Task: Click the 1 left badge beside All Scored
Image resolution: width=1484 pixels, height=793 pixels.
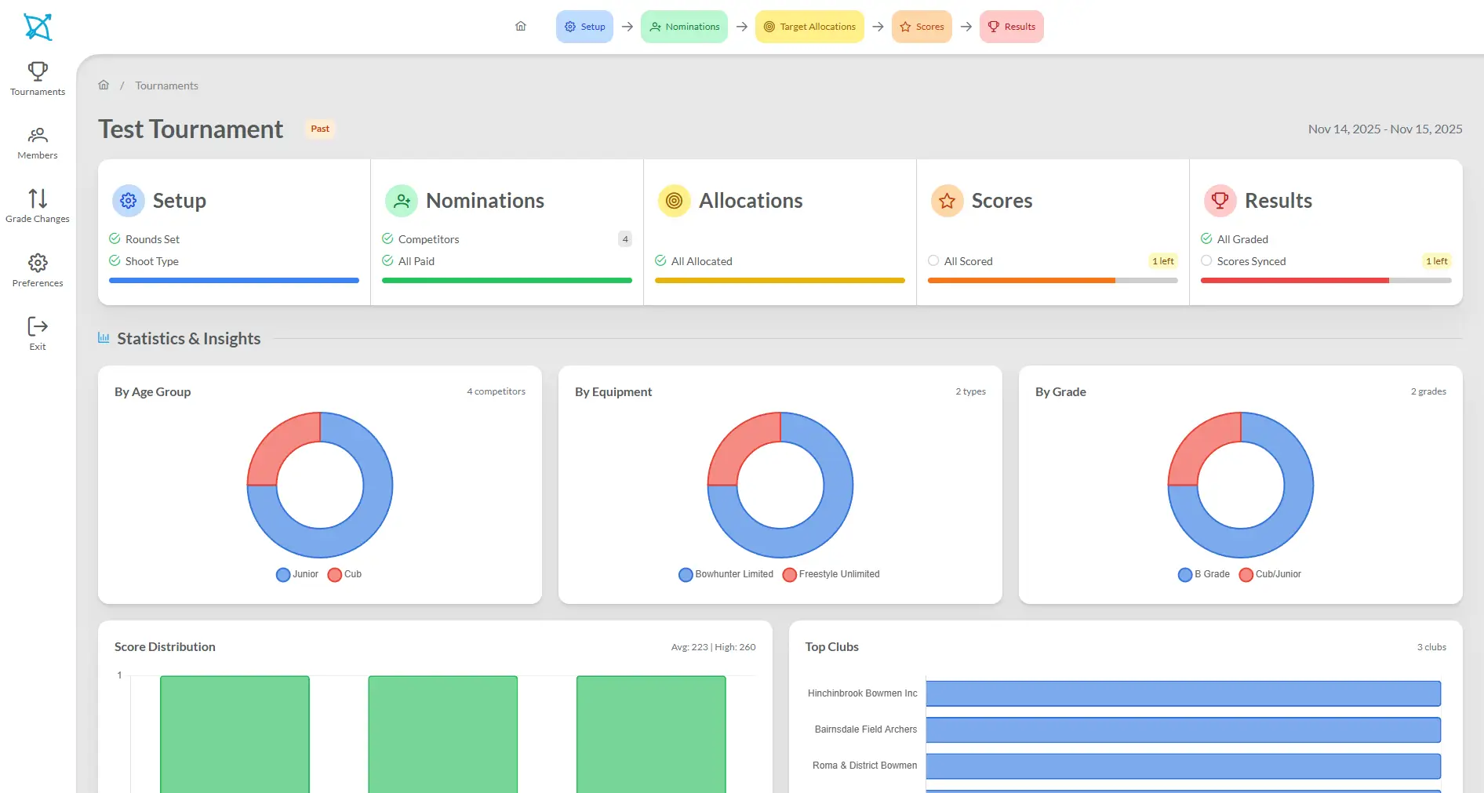Action: click(1163, 261)
